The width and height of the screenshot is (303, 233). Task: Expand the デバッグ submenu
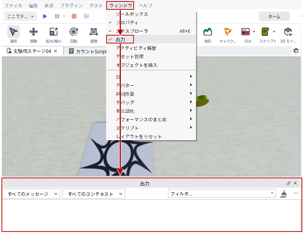tap(151, 102)
